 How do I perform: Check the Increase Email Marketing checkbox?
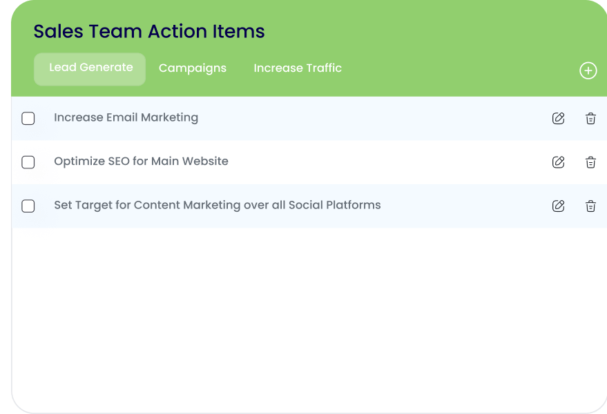[28, 119]
